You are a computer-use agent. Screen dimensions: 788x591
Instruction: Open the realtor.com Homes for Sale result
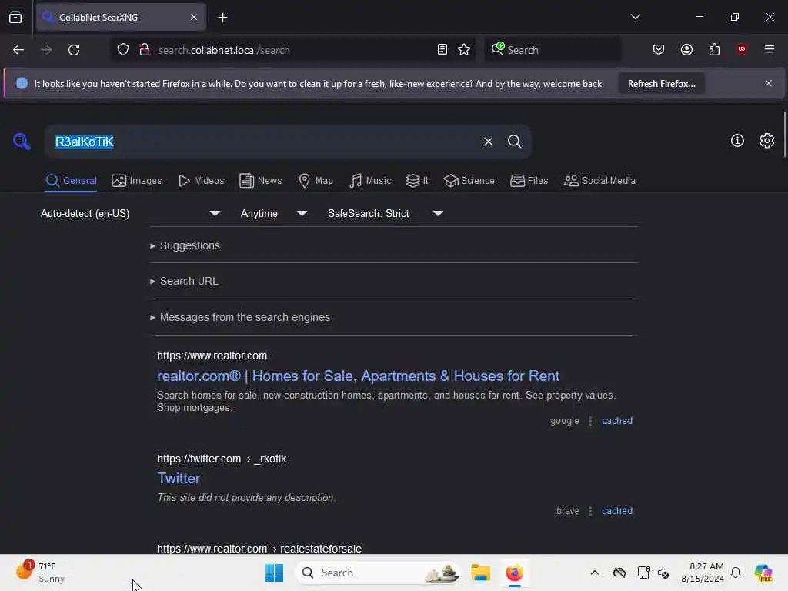[x=358, y=376]
